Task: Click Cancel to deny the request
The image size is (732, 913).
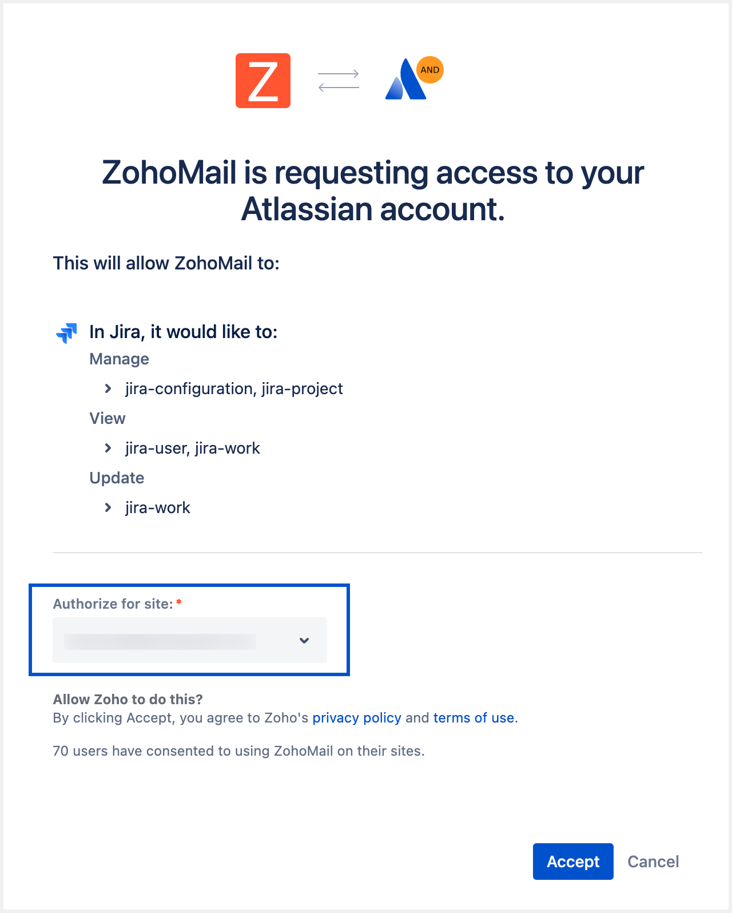Action: coord(653,862)
